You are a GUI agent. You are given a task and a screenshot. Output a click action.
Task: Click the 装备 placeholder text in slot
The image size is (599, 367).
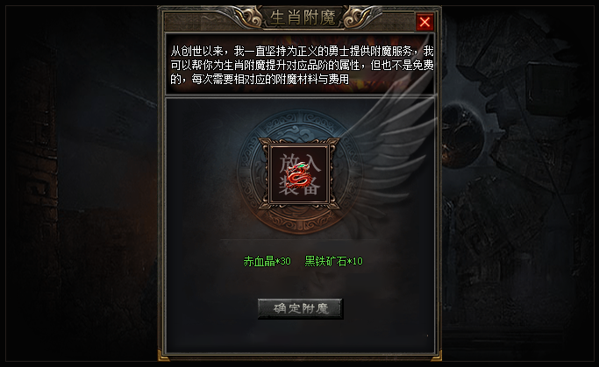pyautogui.click(x=300, y=186)
